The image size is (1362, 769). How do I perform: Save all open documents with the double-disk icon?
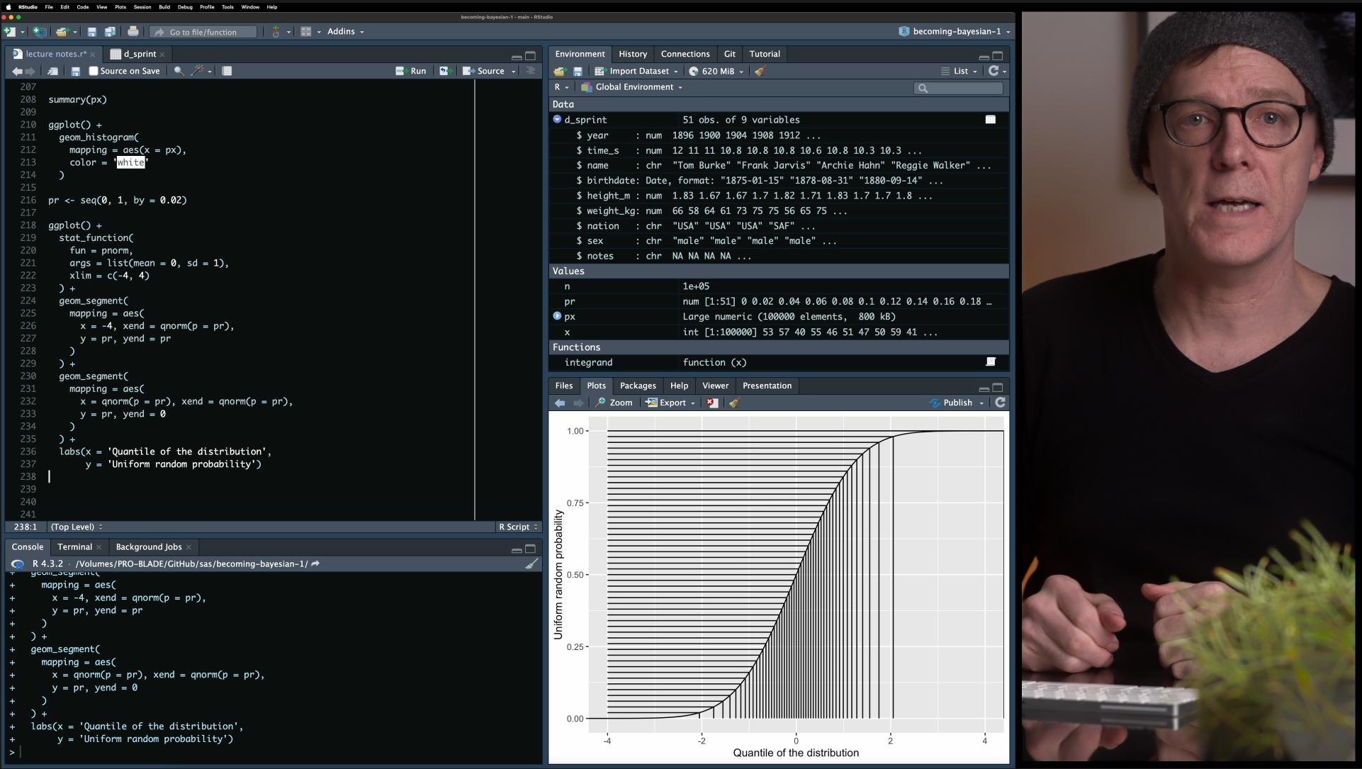[x=110, y=31]
